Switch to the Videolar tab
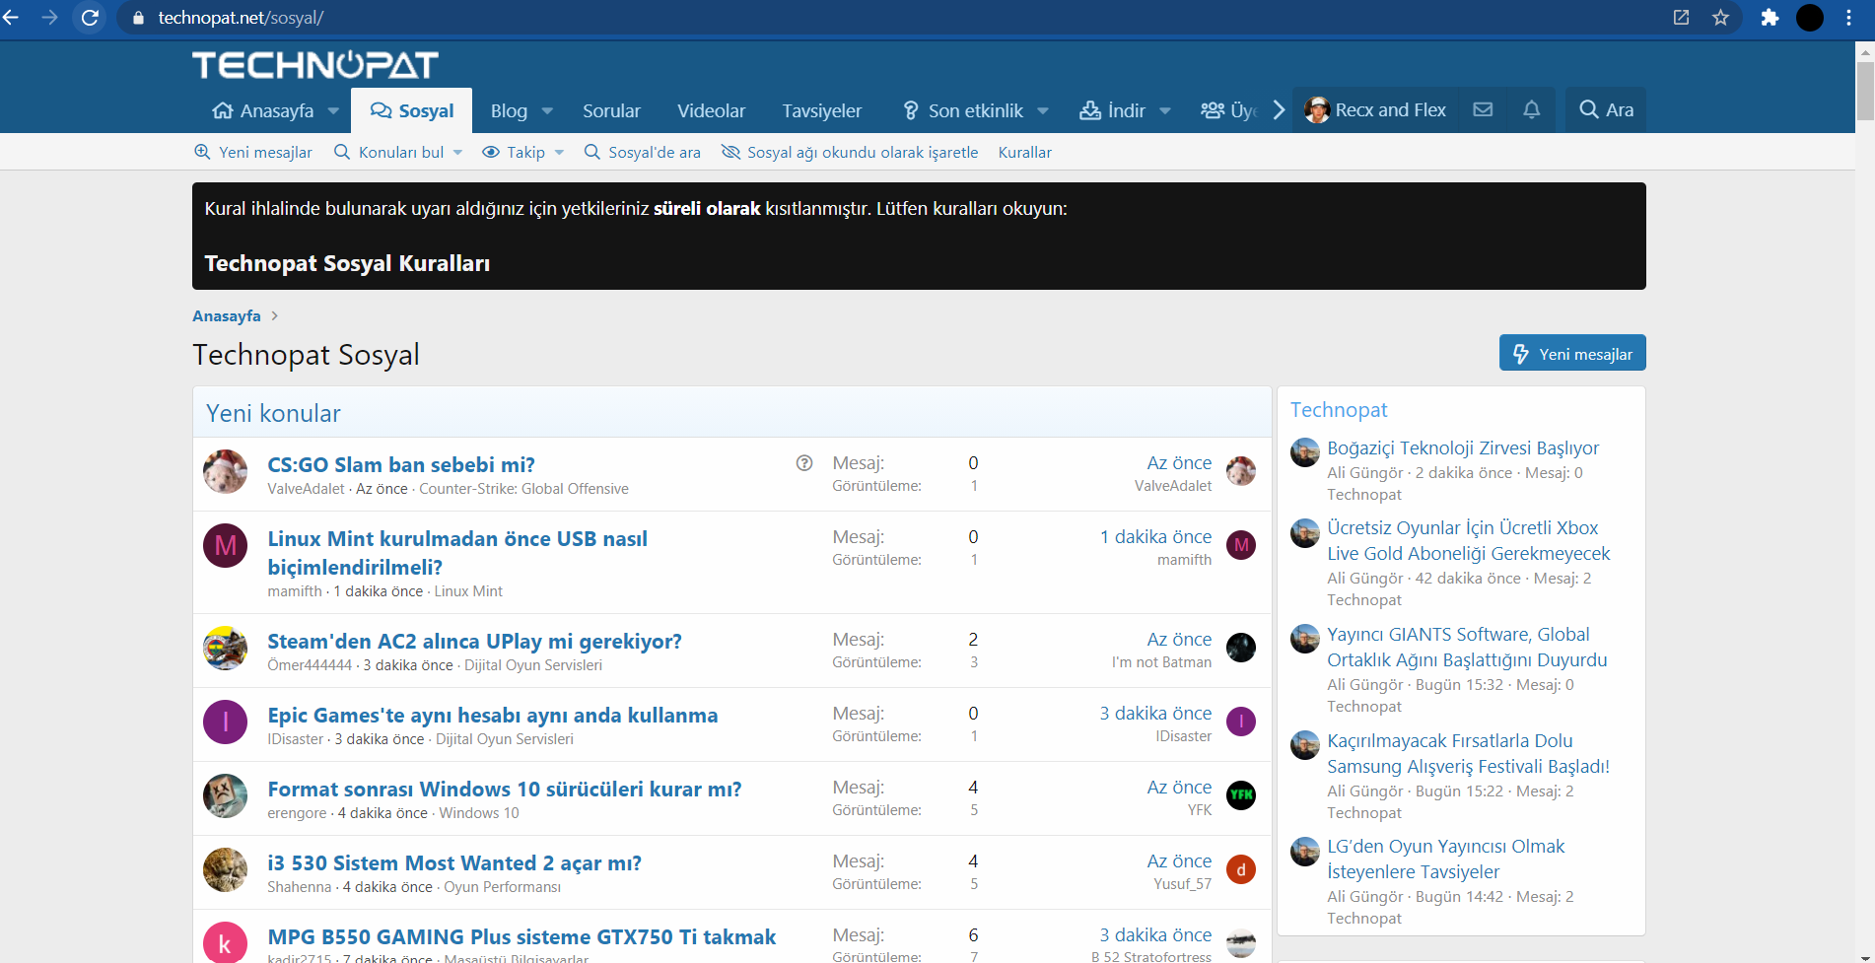Viewport: 1875px width, 963px height. 711,111
